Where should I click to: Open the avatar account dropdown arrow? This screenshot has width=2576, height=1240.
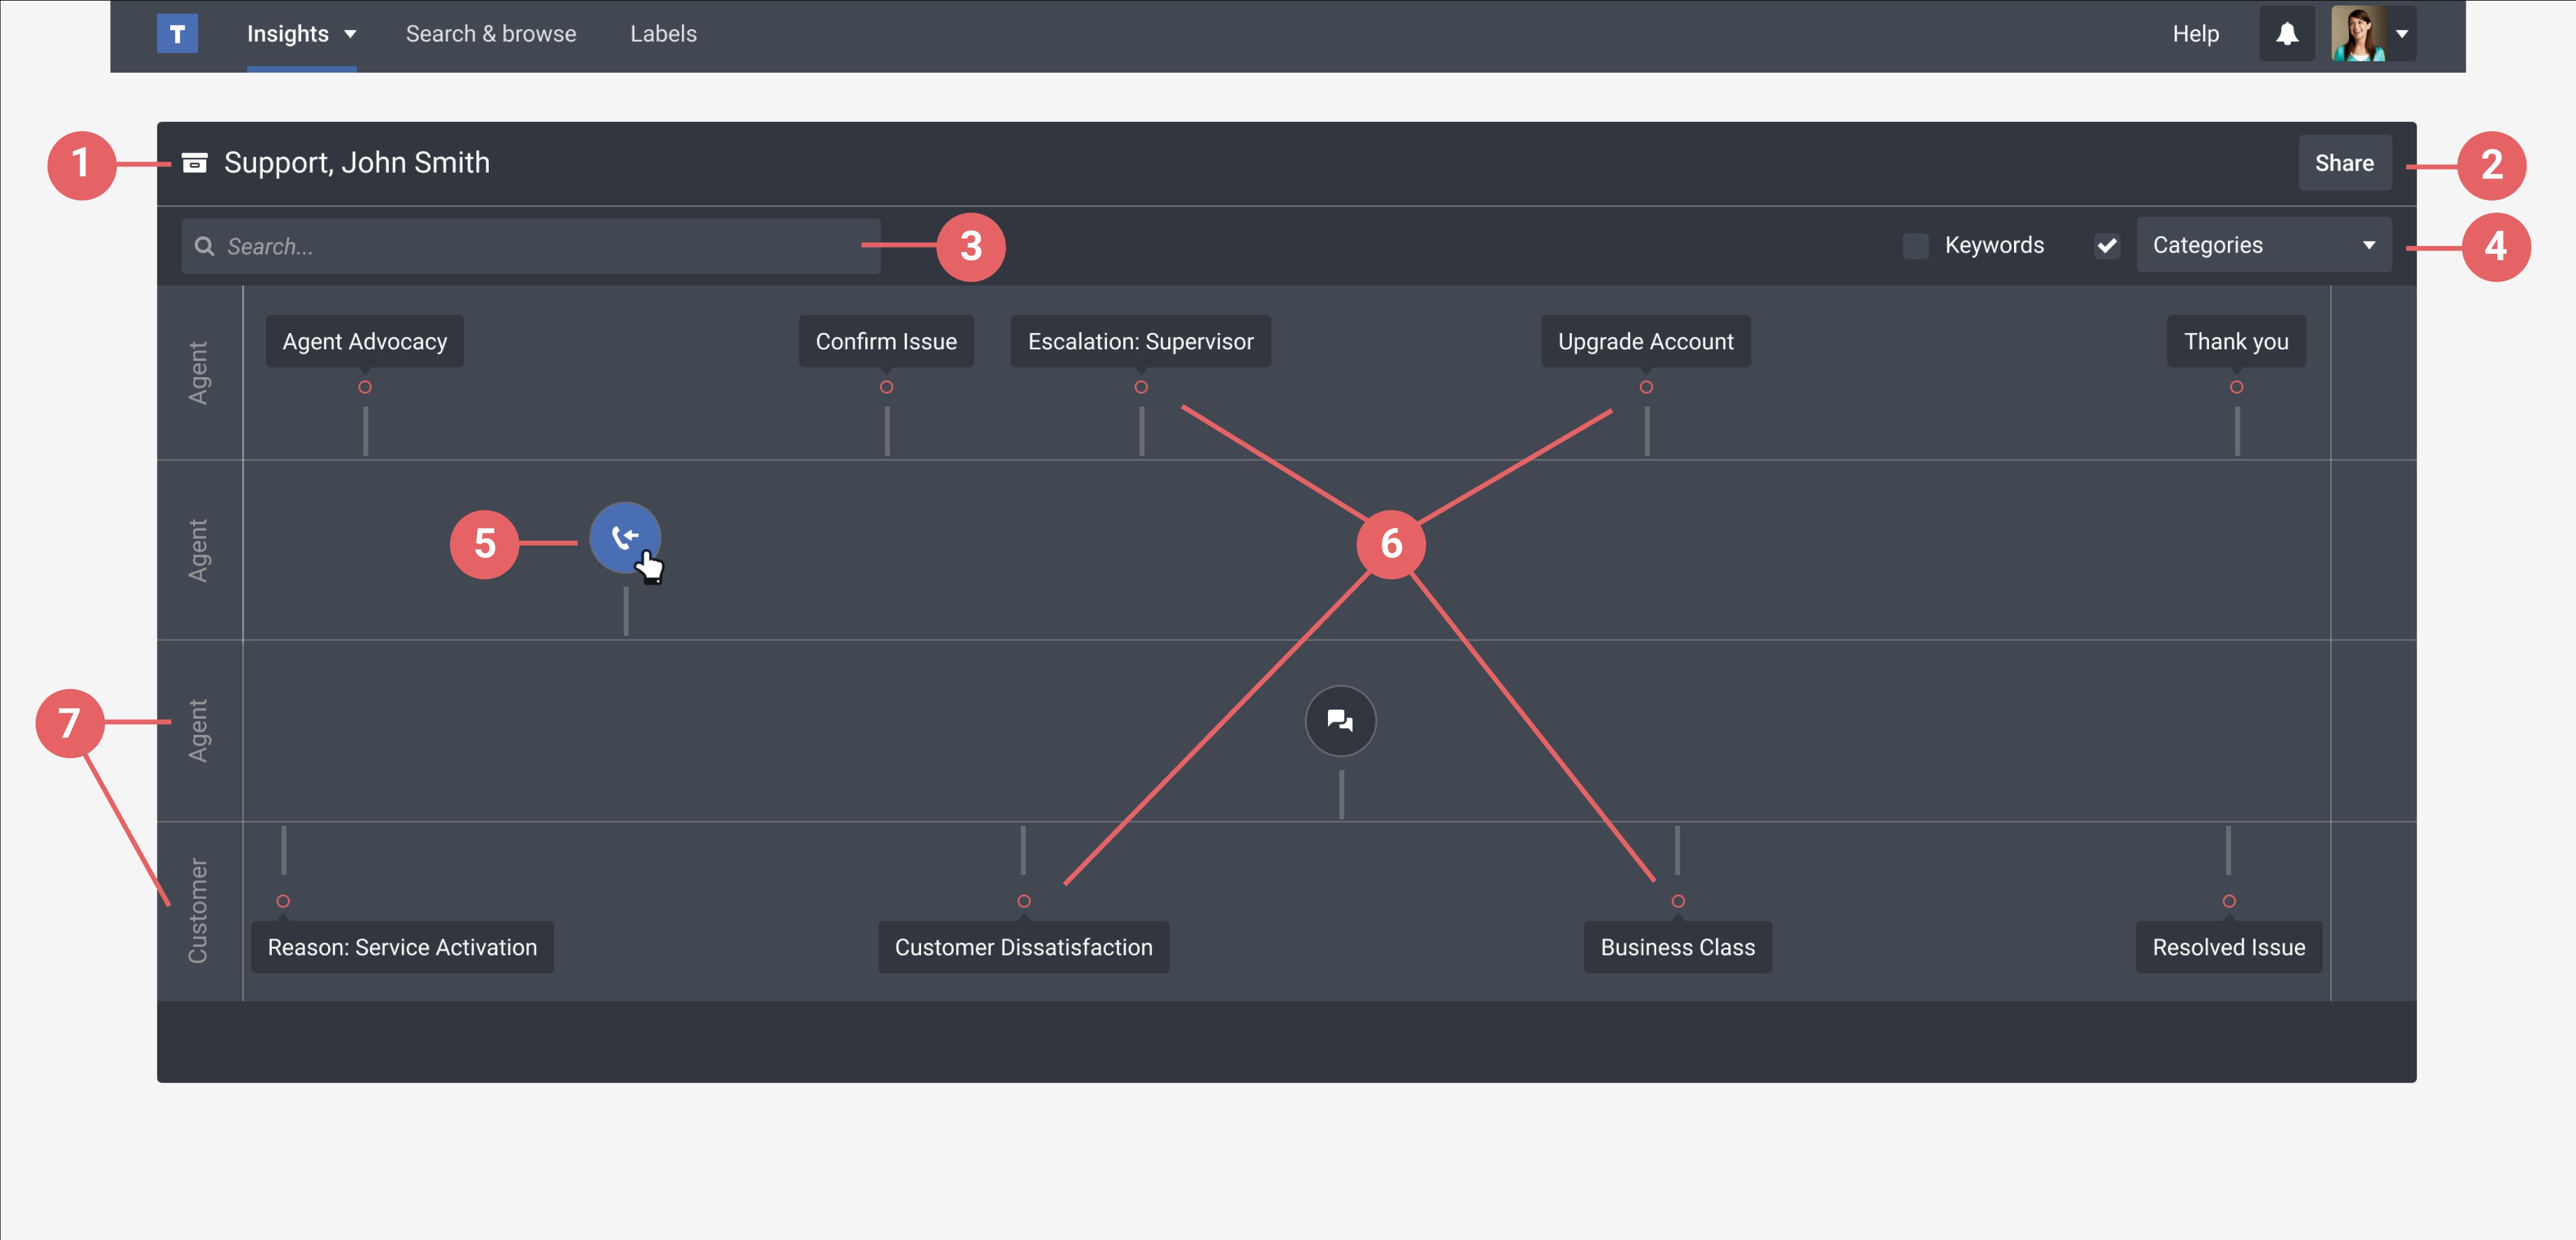pyautogui.click(x=2404, y=33)
